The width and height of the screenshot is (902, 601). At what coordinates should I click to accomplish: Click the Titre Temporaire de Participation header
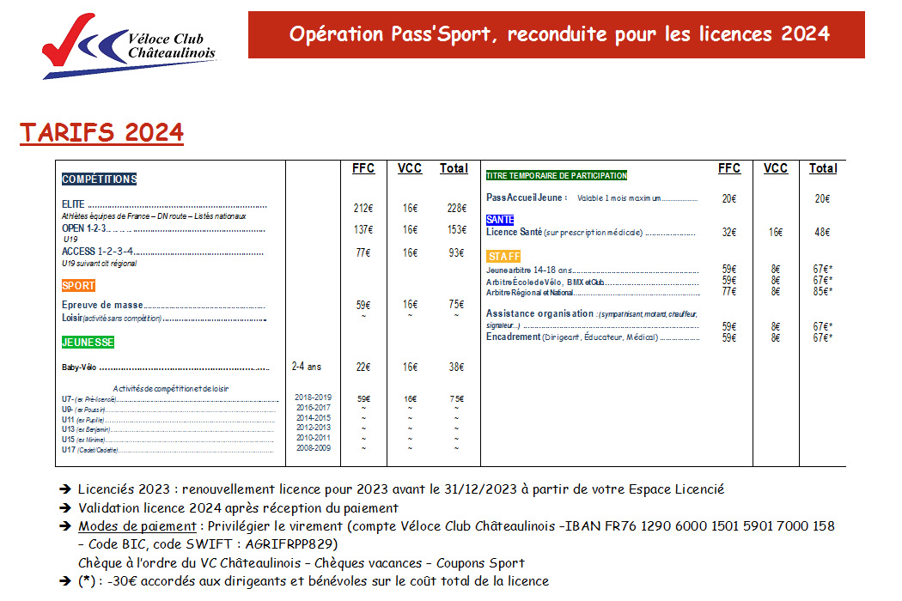coord(557,175)
